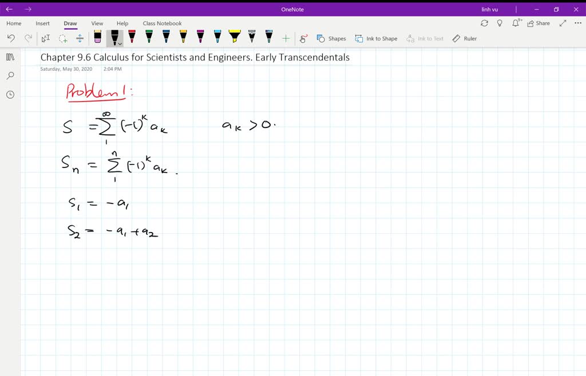Select the Lasso Select tool

(63, 38)
